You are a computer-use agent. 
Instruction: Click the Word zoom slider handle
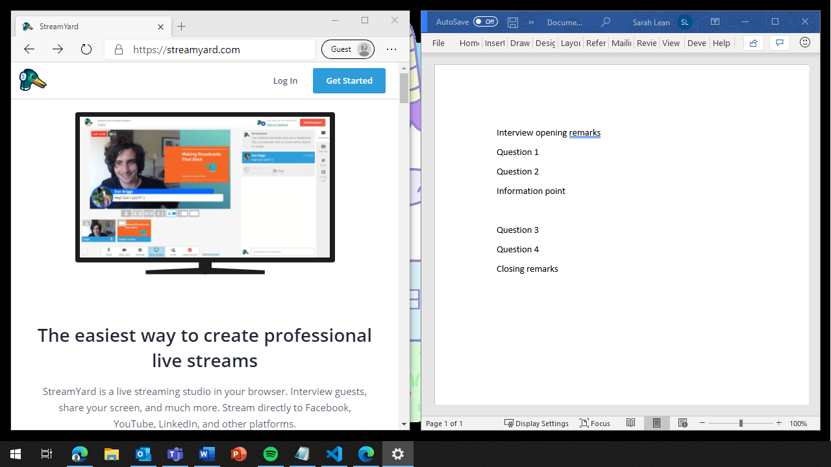[x=741, y=423]
